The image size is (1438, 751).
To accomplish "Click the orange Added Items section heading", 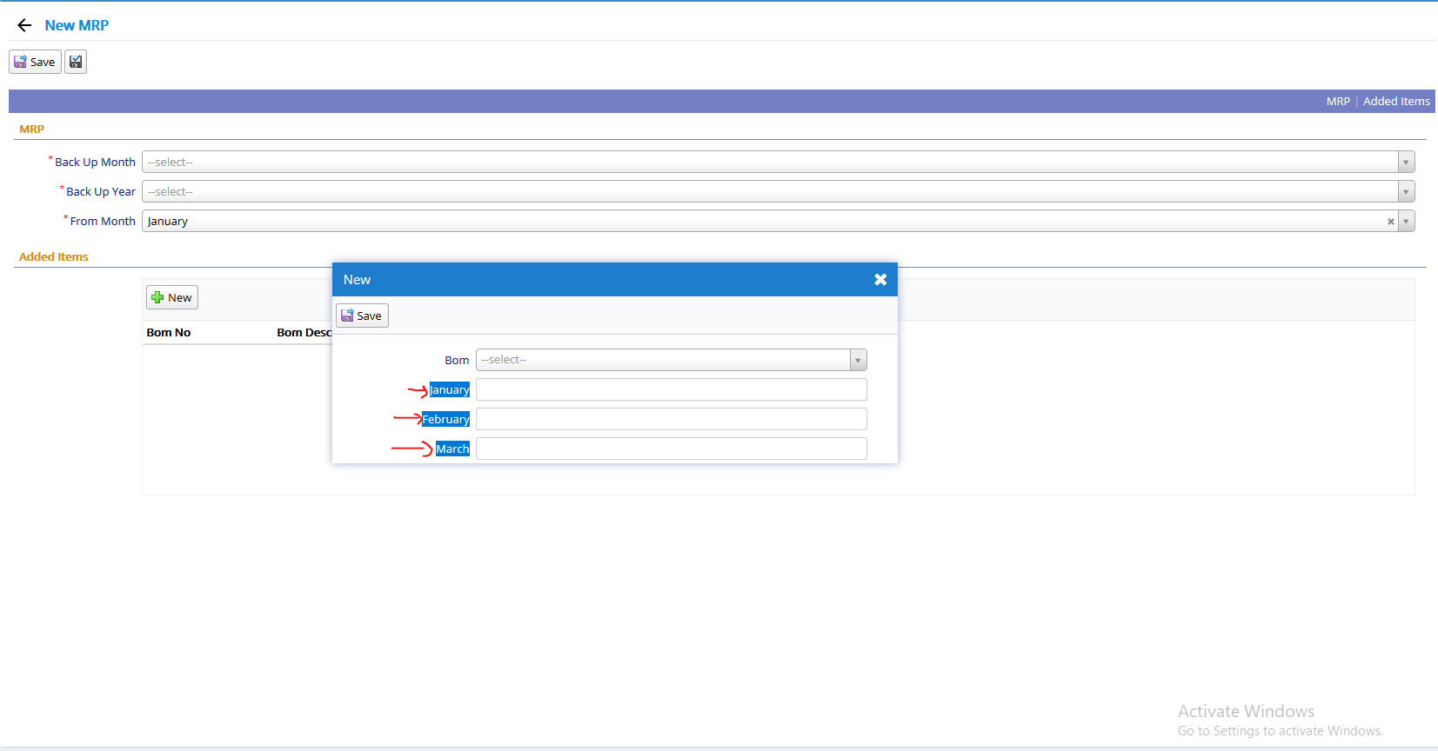I will click(54, 256).
